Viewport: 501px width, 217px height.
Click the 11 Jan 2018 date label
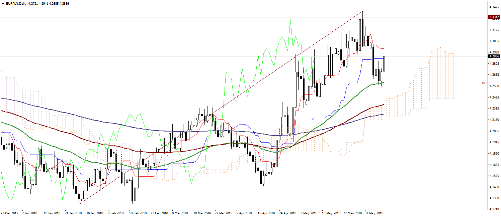pos(52,213)
